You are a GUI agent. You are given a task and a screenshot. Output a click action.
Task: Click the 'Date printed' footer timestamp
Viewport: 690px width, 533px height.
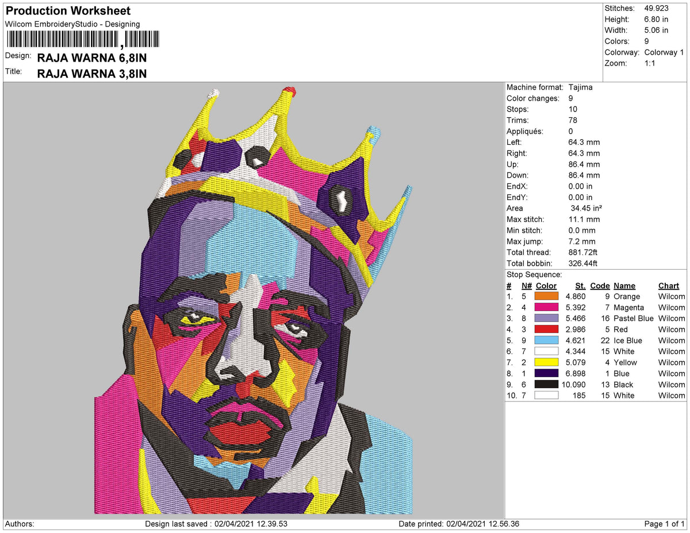[459, 524]
